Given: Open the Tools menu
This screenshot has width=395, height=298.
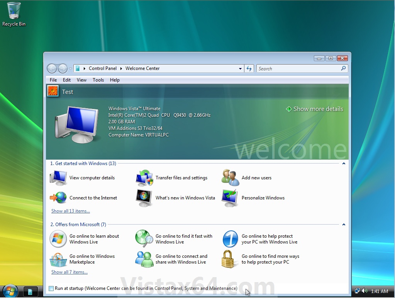Looking at the screenshot, I should (98, 80).
